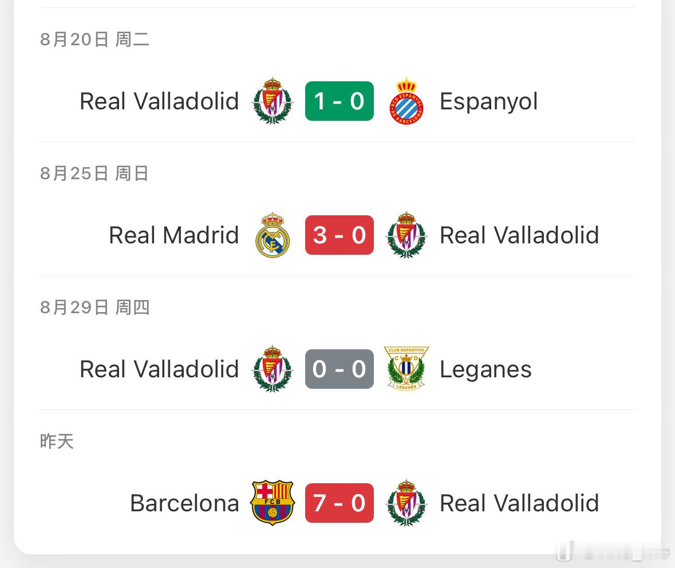Click the 8月25日 周日 date header
The height and width of the screenshot is (568, 675).
(x=94, y=173)
